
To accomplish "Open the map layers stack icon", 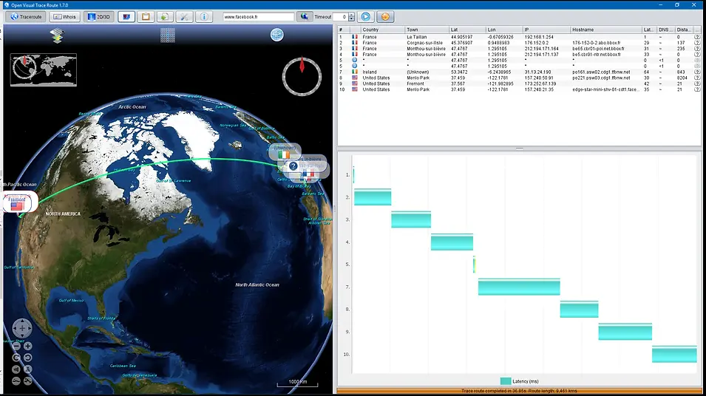I will click(57, 35).
